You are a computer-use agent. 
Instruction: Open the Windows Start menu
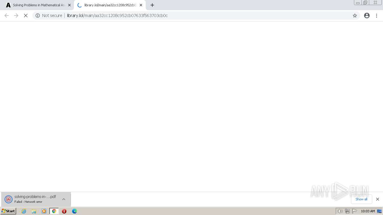click(x=8, y=211)
